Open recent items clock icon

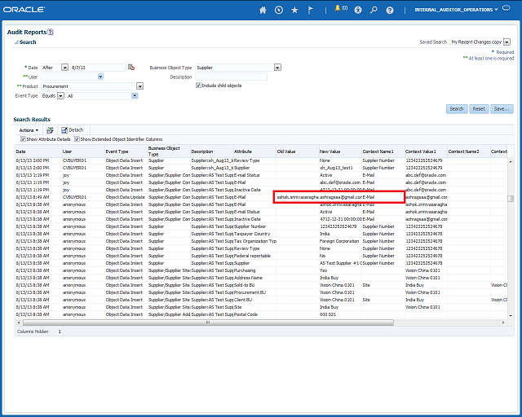click(x=279, y=10)
